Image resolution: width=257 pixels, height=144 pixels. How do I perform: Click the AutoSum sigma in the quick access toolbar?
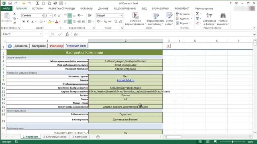point(37,3)
